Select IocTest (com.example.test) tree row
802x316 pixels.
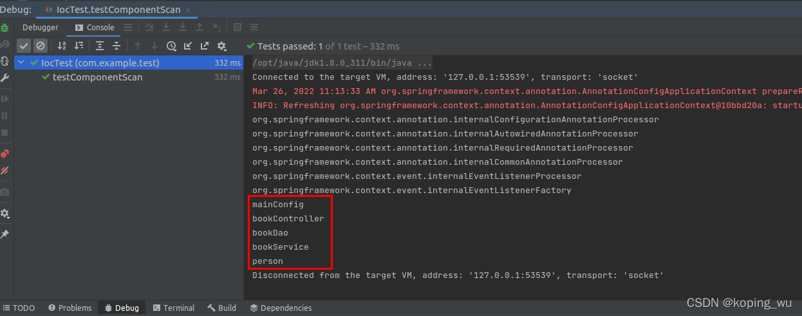[x=129, y=62]
